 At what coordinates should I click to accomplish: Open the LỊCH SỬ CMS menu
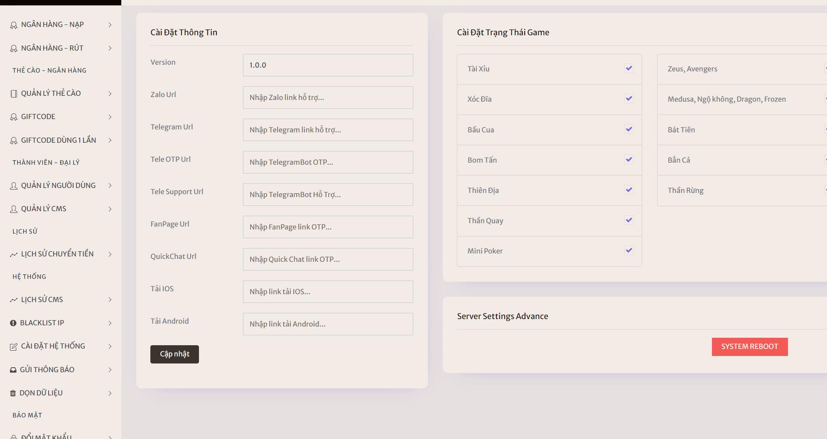tap(61, 300)
